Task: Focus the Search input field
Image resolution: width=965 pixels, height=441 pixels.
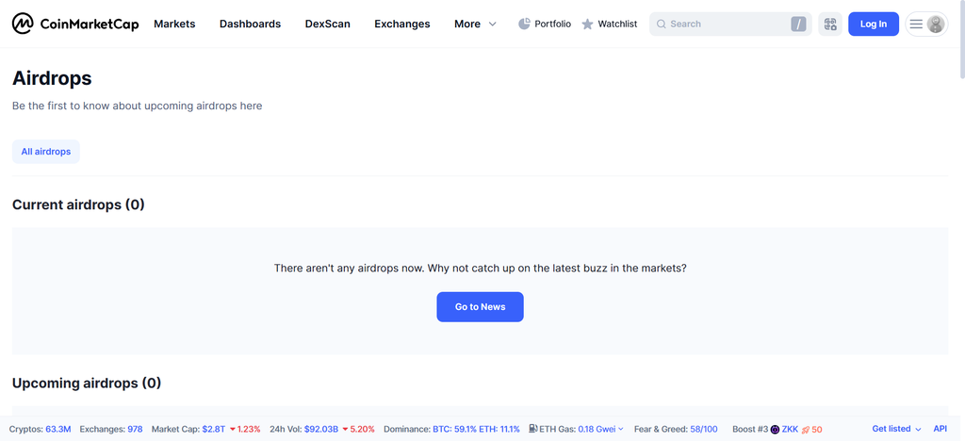Action: tap(730, 24)
